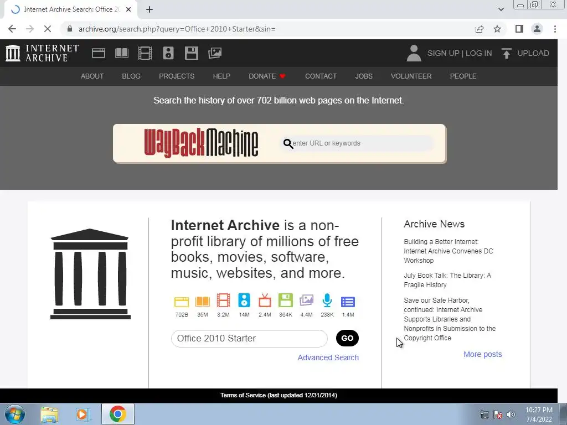Screen dimensions: 567x425
Task: Select the 702B web pages icon
Action: [182, 302]
